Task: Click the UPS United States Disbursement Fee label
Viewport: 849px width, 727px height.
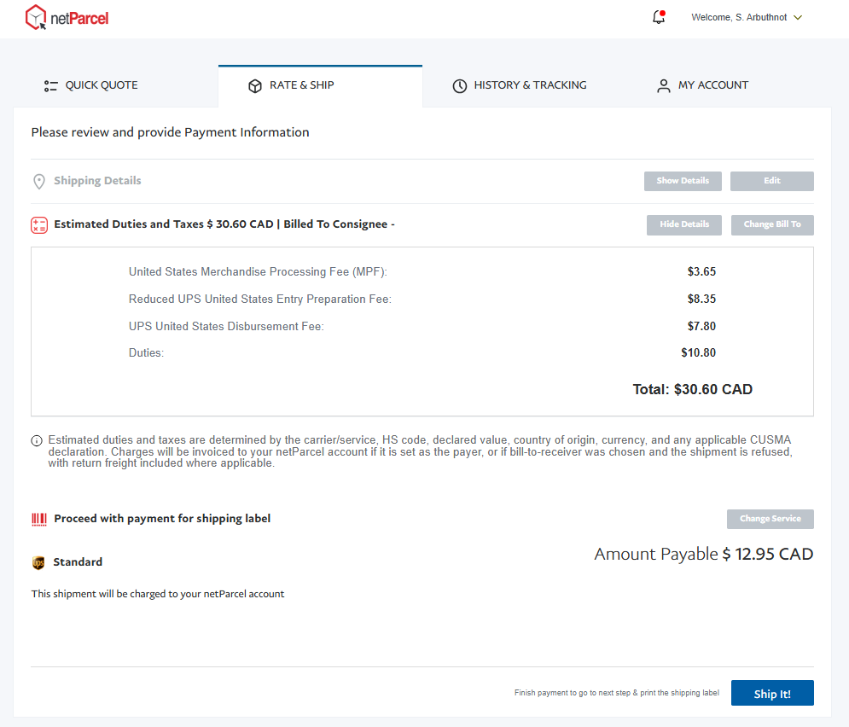Action: (226, 327)
